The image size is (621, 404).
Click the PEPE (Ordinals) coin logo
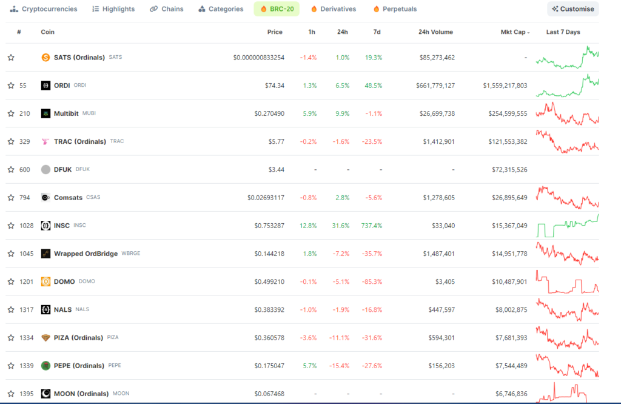[45, 366]
